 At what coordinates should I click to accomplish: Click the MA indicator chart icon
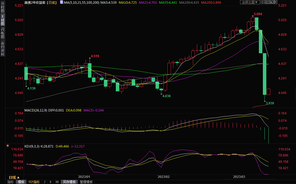click(x=61, y=2)
